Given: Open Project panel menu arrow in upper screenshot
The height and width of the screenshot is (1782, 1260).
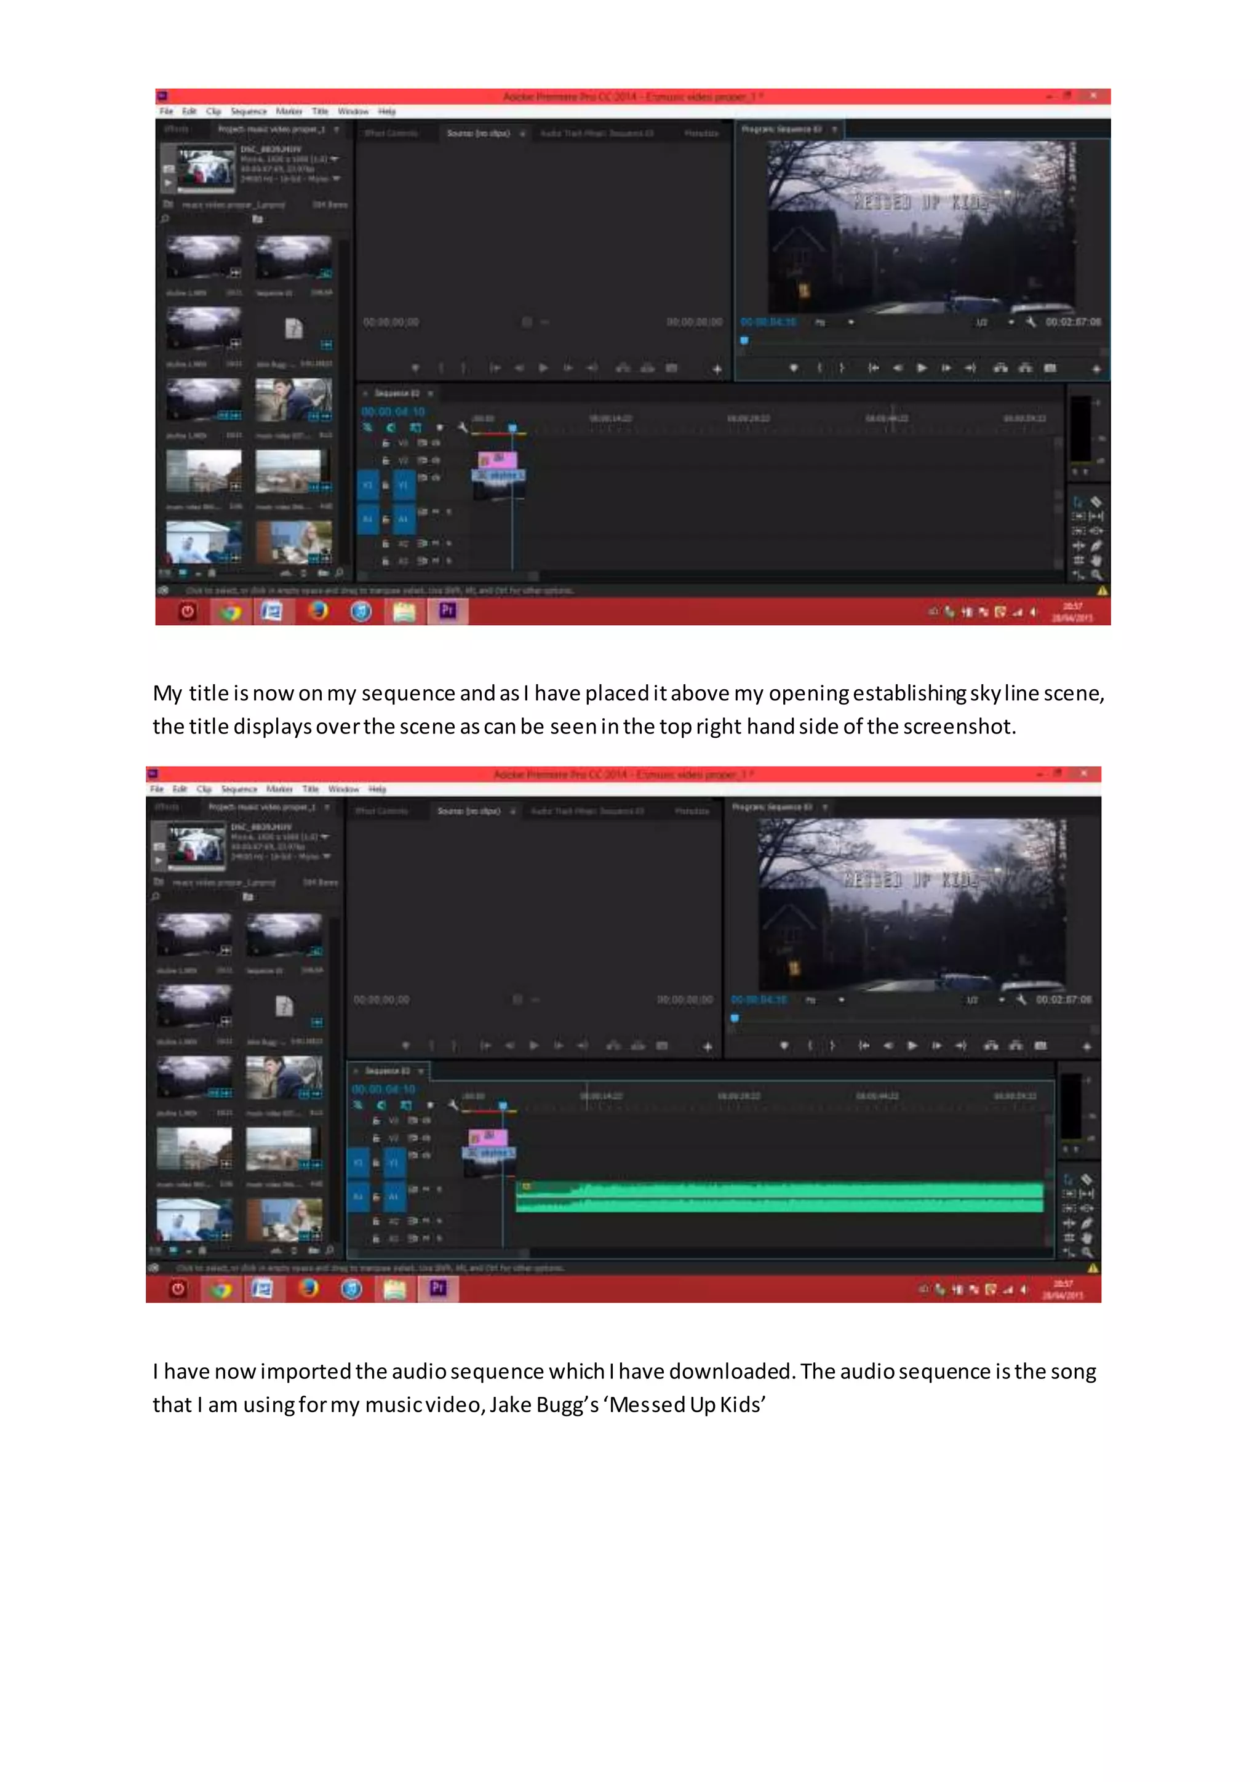Looking at the screenshot, I should click(336, 130).
